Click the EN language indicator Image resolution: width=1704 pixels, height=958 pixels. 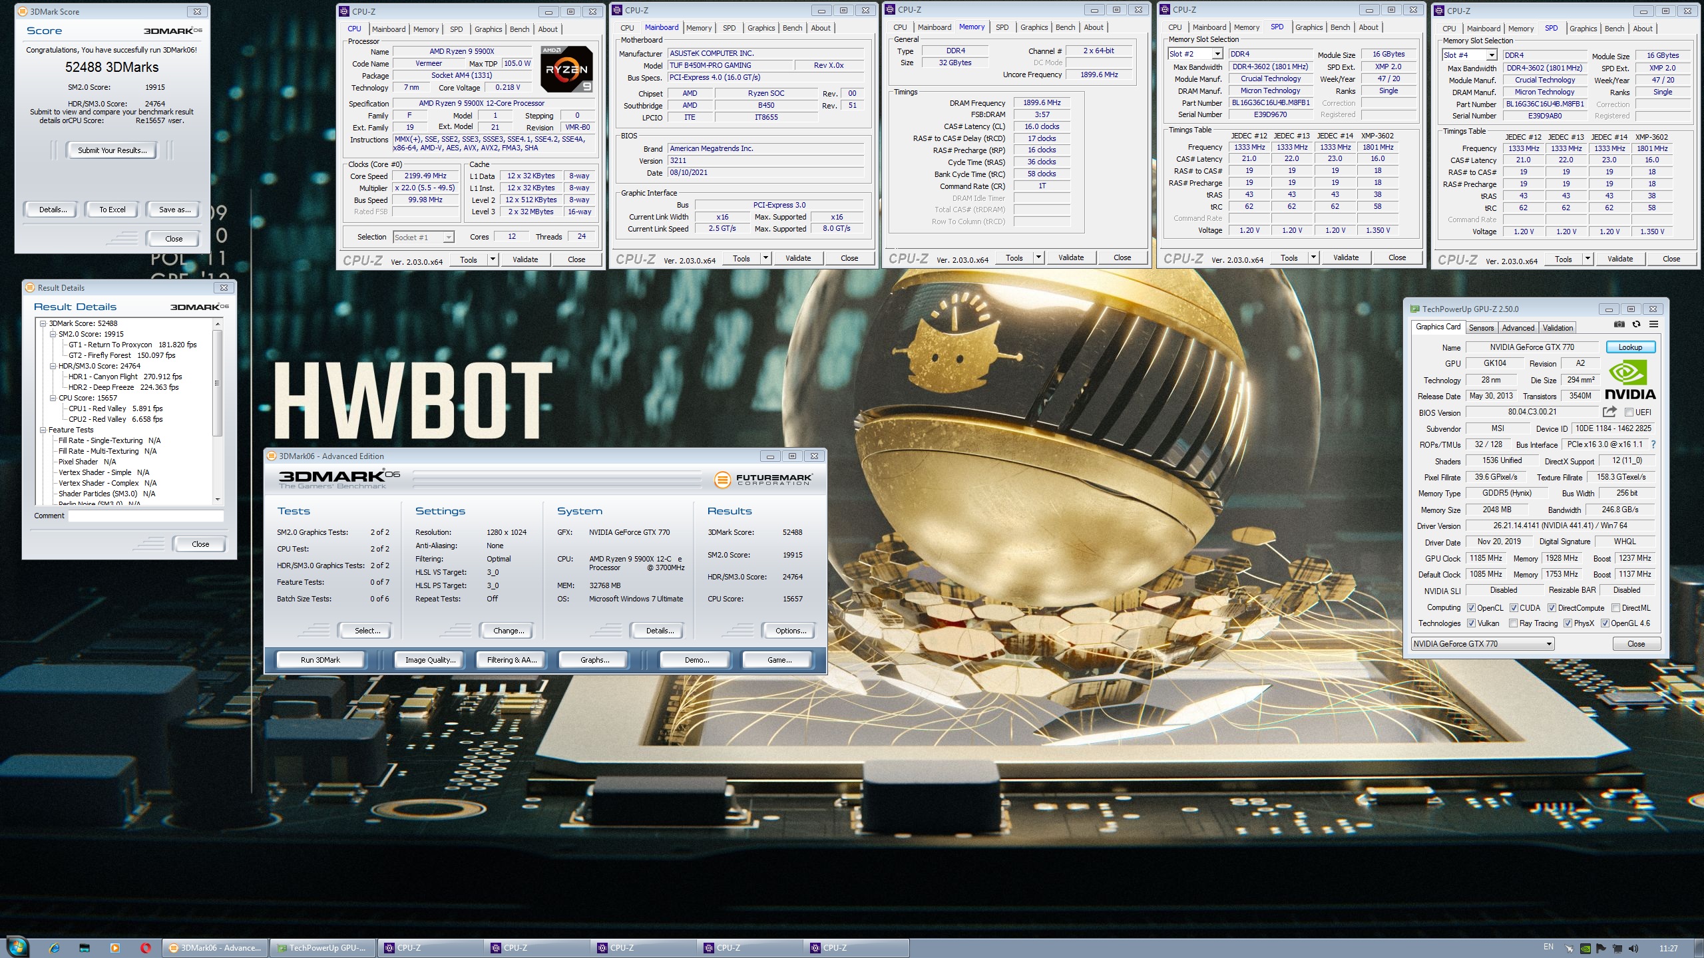pos(1548,947)
